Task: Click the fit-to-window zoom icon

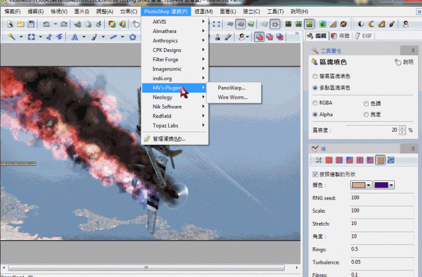Action: [x=216, y=24]
